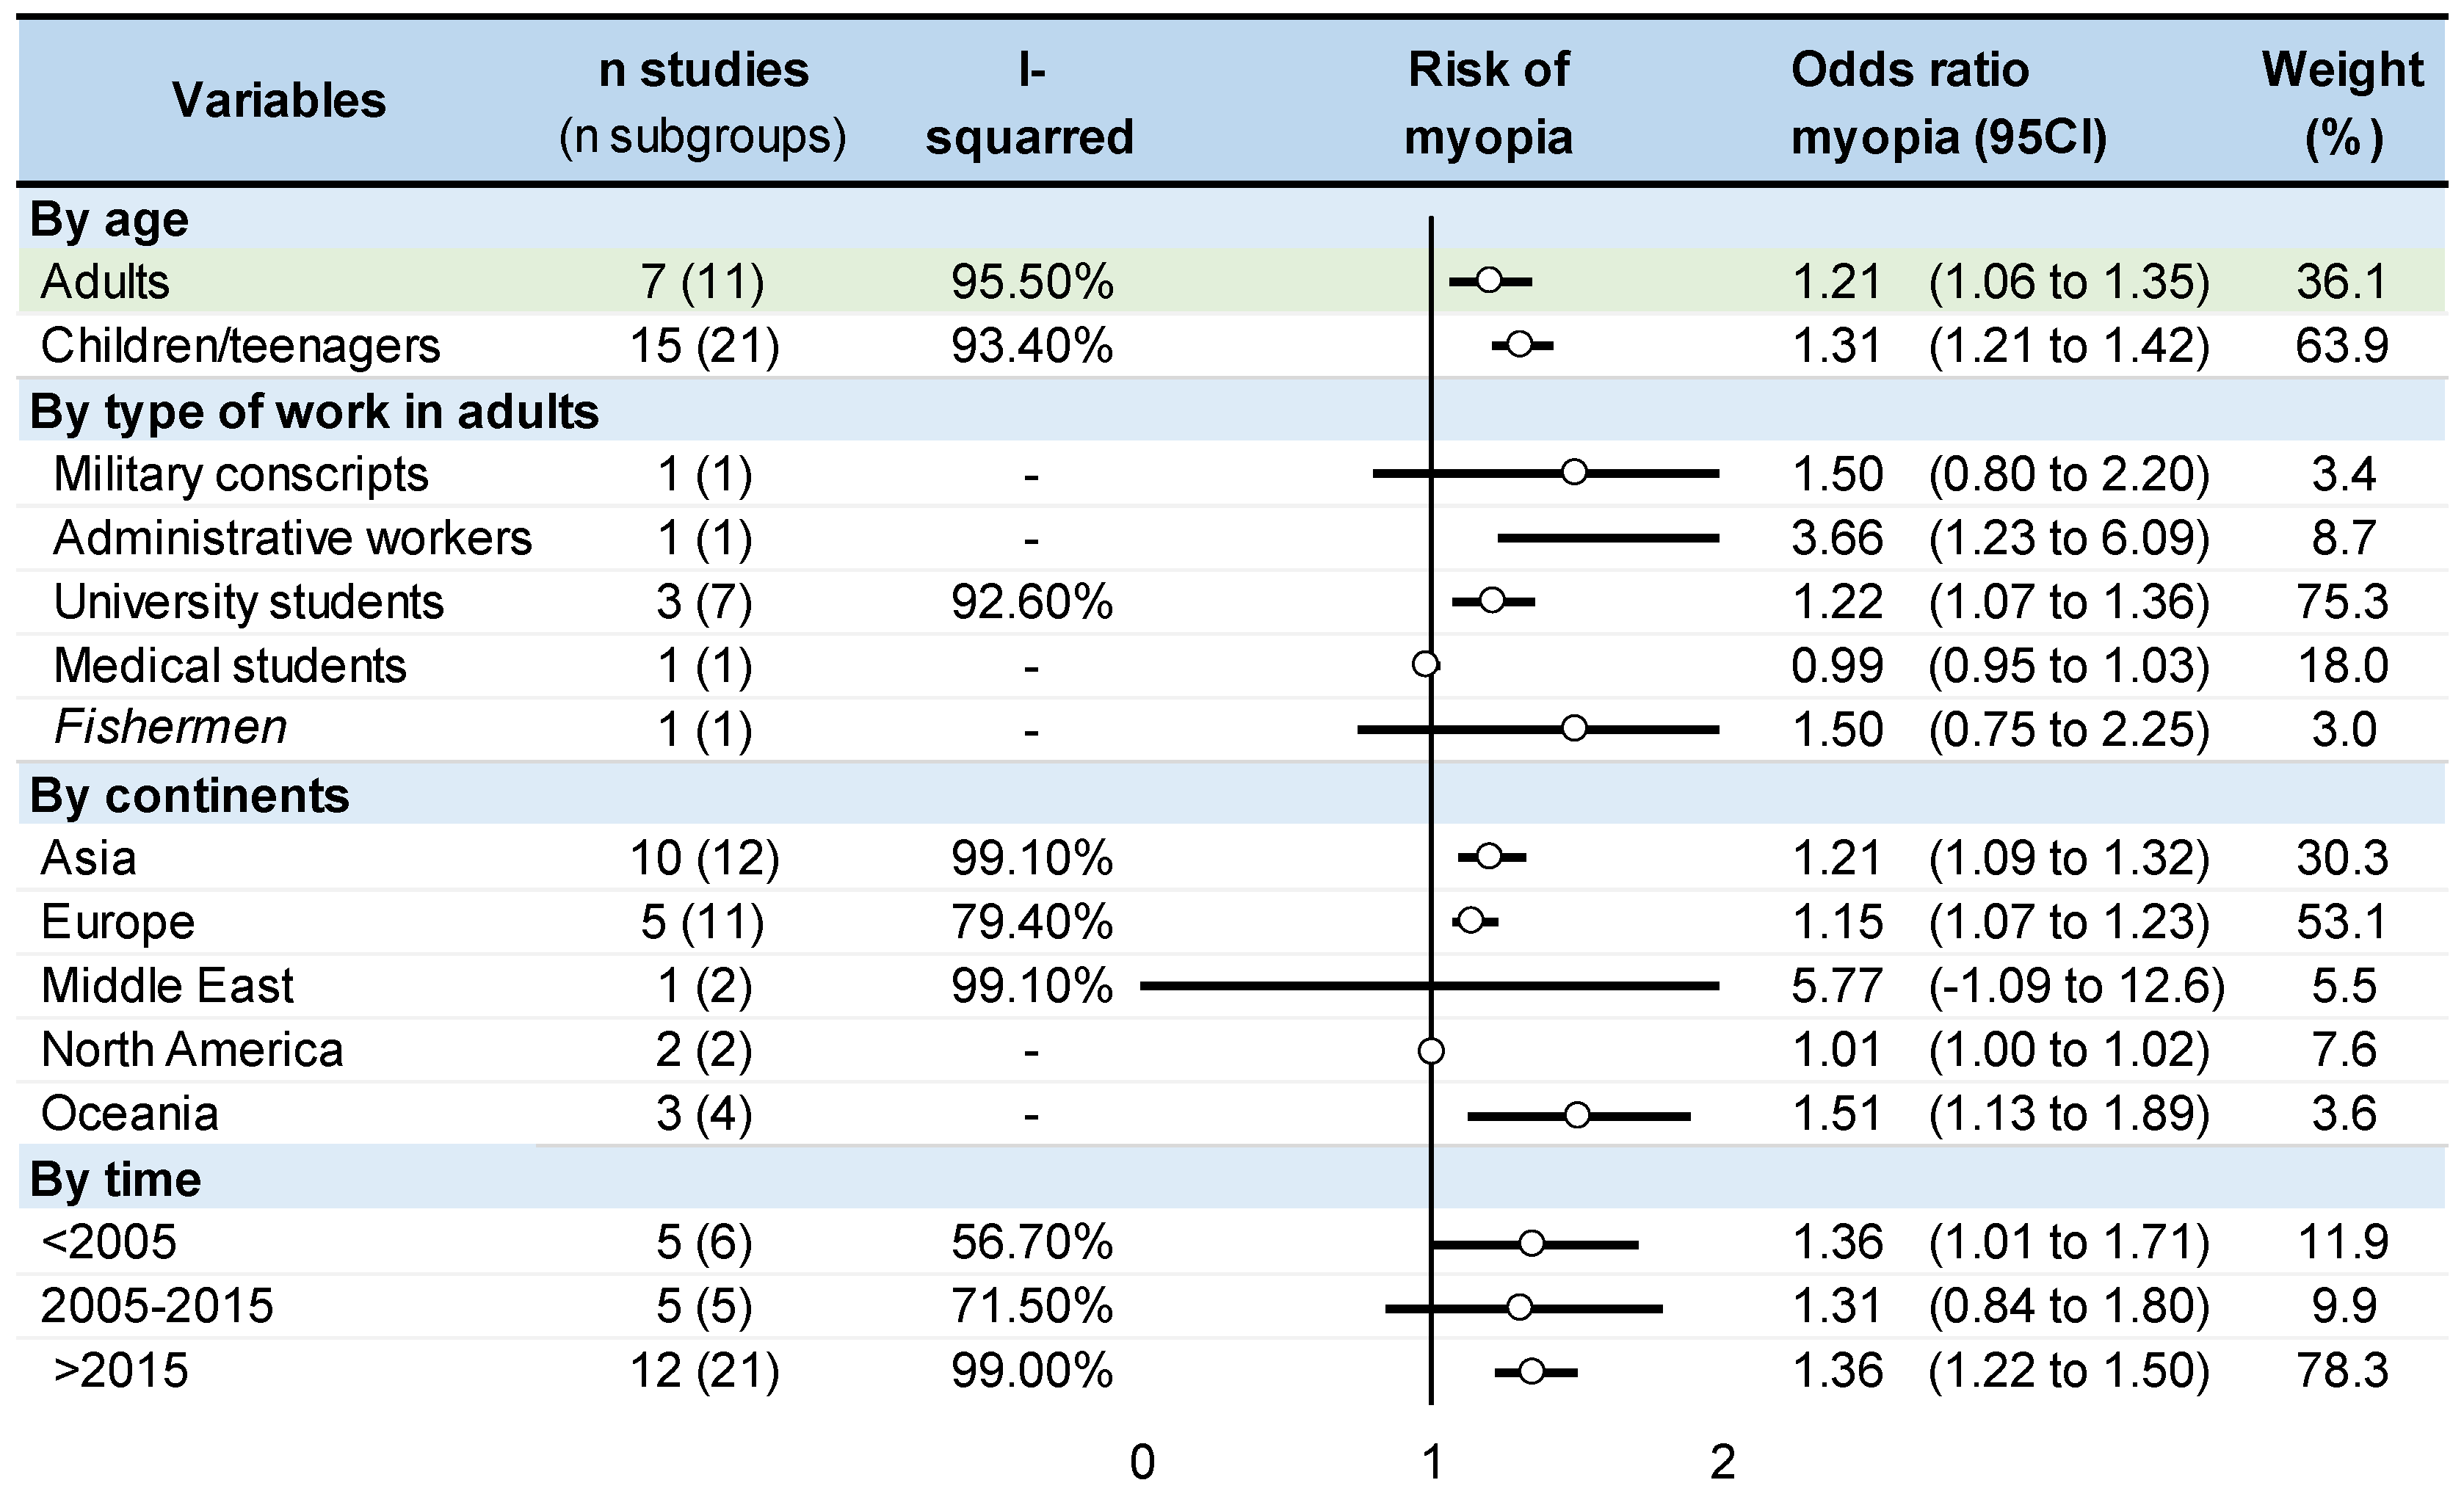Click the North America circle marker
This screenshot has height=1491, width=2464.
(1431, 1050)
